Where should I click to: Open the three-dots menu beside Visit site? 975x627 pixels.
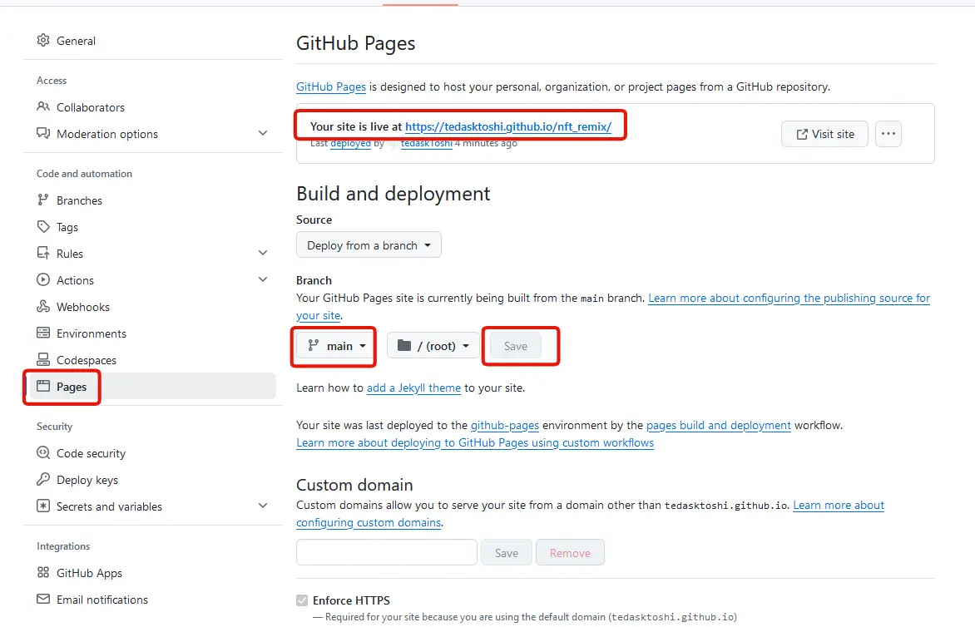[888, 134]
